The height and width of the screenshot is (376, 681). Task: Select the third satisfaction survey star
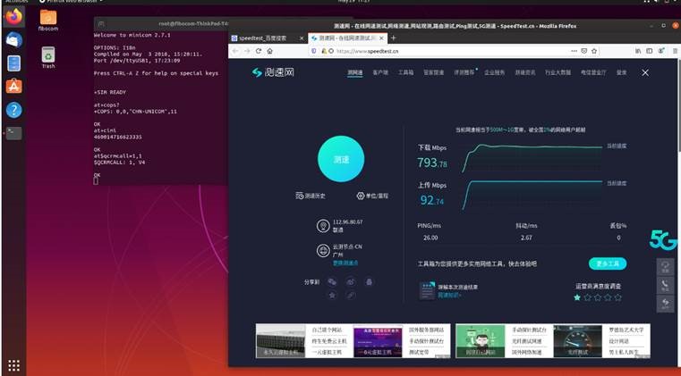click(599, 297)
